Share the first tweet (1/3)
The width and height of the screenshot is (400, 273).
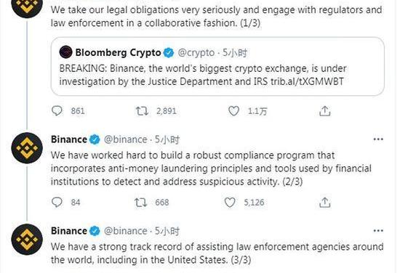pyautogui.click(x=325, y=111)
